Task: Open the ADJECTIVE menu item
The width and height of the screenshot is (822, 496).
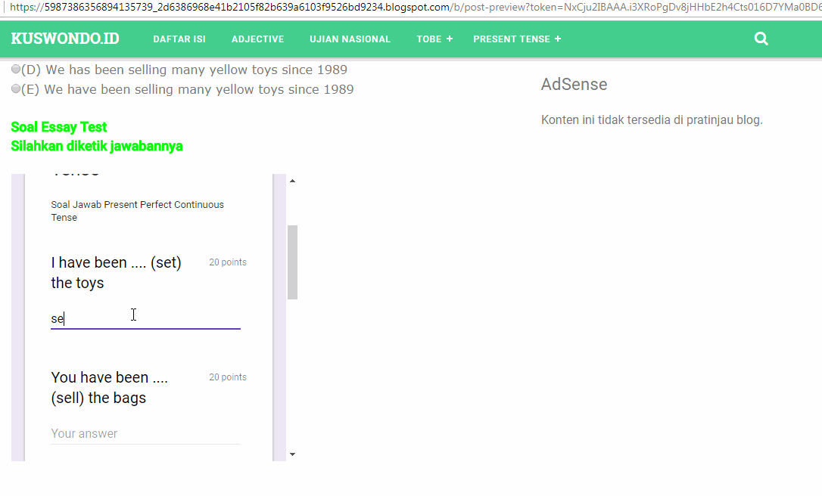Action: coord(258,39)
